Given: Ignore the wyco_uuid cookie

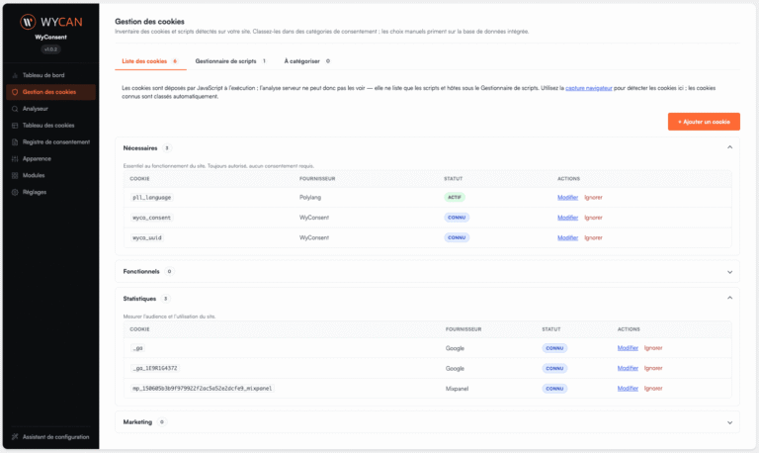Looking at the screenshot, I should click(593, 237).
